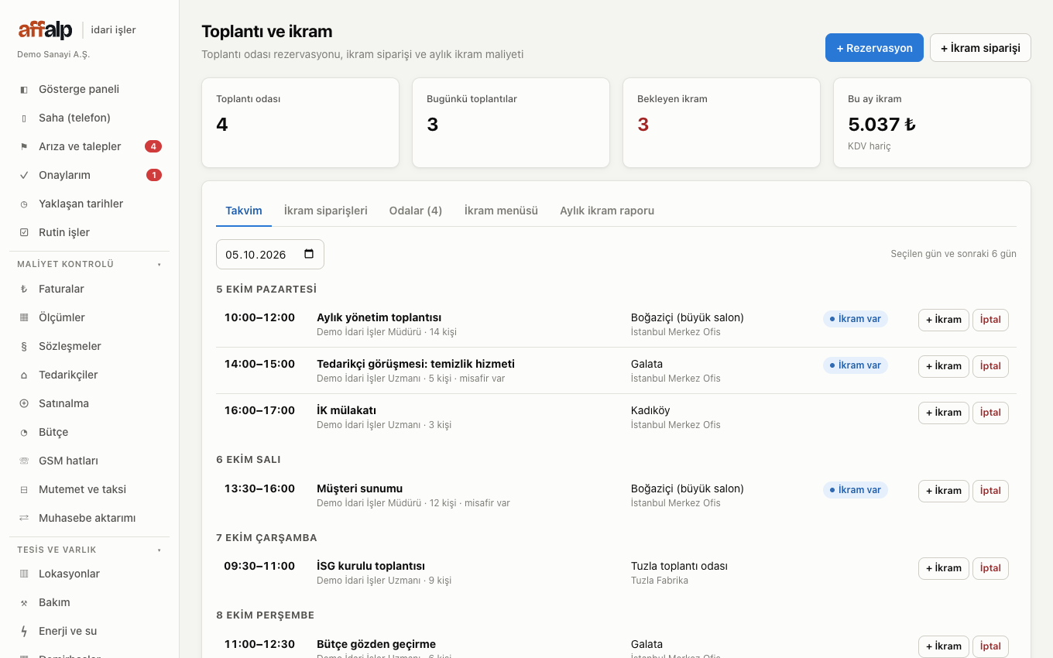The image size is (1053, 658).
Task: Click the Faturalar lira icon
Action: pyautogui.click(x=24, y=289)
